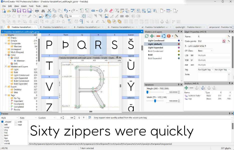
Task: Click the Cut scissors icon
Action: 49,11
